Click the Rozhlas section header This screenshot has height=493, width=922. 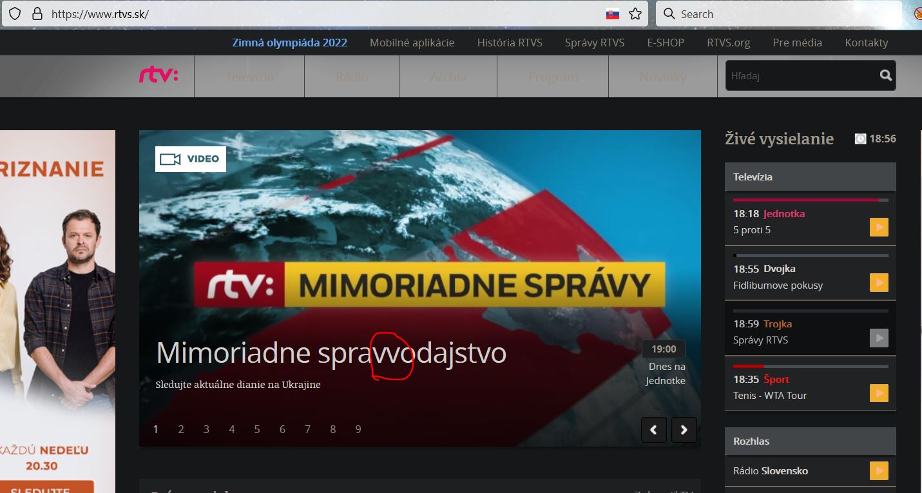tap(810, 441)
